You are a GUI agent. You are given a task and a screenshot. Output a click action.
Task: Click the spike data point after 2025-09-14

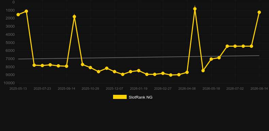[74, 17]
